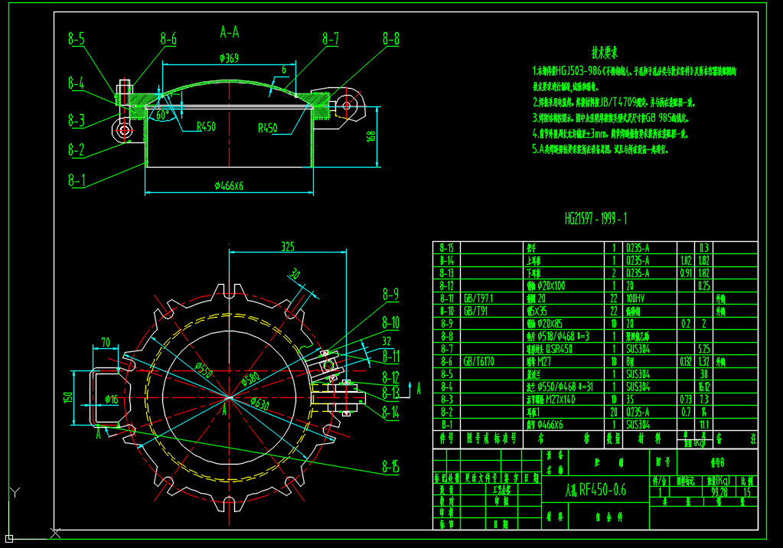The height and width of the screenshot is (548, 783).
Task: Click the 8-1 leader label in section view
Action: [x=76, y=181]
